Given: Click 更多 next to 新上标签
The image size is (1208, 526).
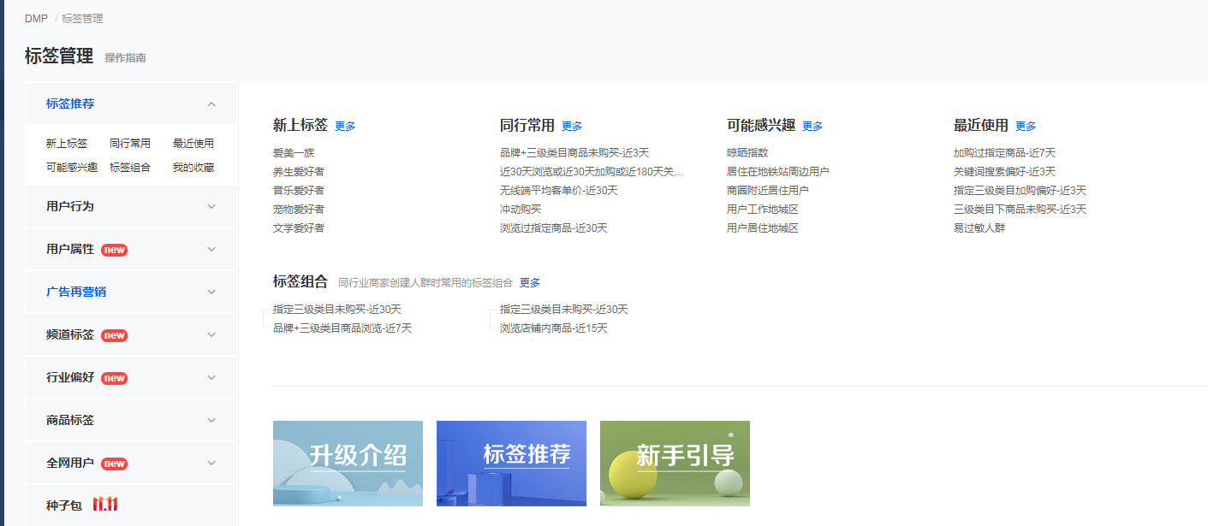Looking at the screenshot, I should 345,127.
